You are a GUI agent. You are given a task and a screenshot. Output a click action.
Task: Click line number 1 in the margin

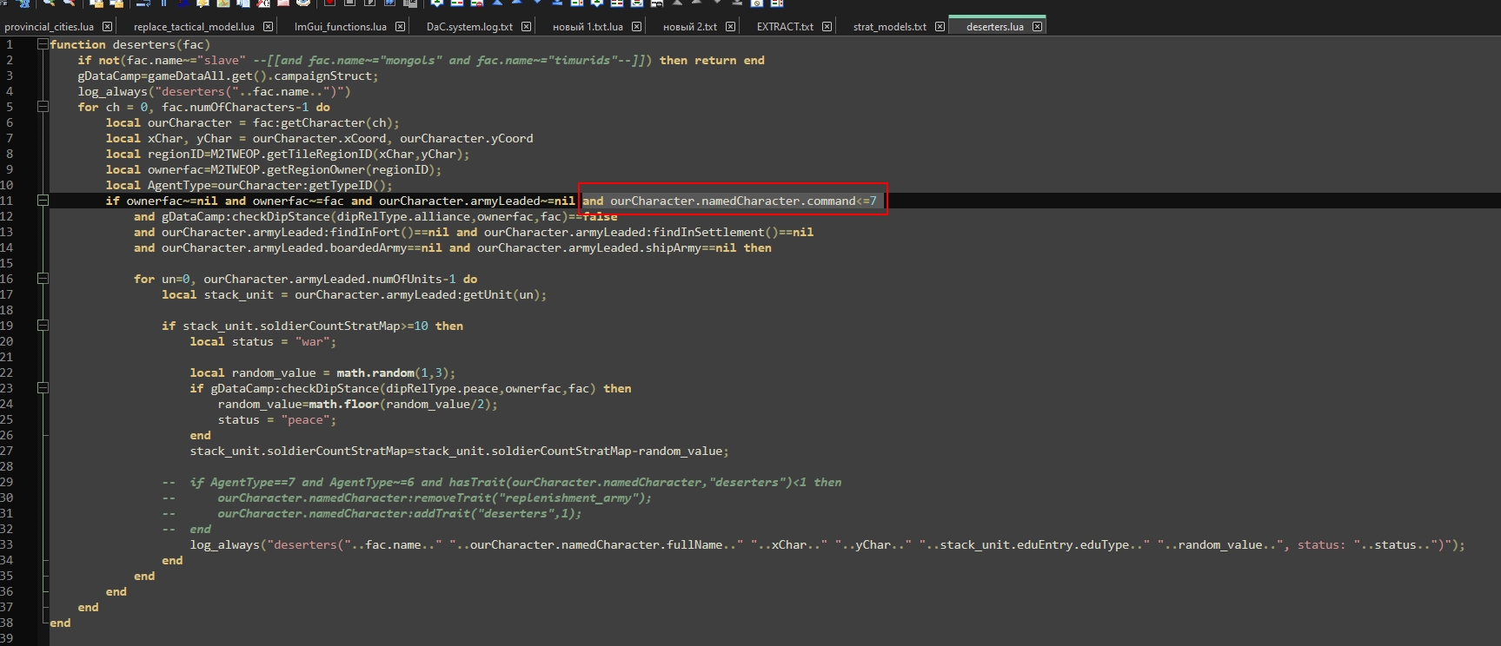[10, 44]
